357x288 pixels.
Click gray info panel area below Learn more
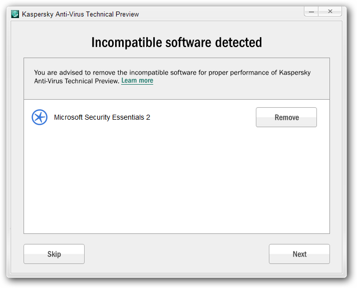177,92
